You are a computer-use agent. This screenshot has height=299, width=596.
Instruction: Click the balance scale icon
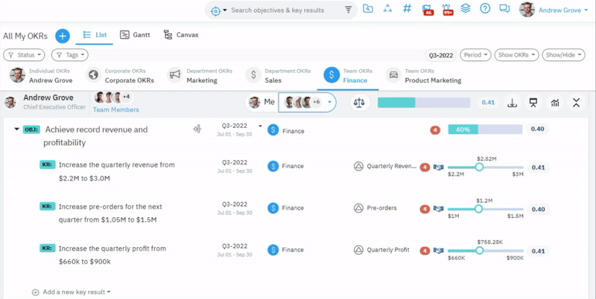tap(360, 103)
